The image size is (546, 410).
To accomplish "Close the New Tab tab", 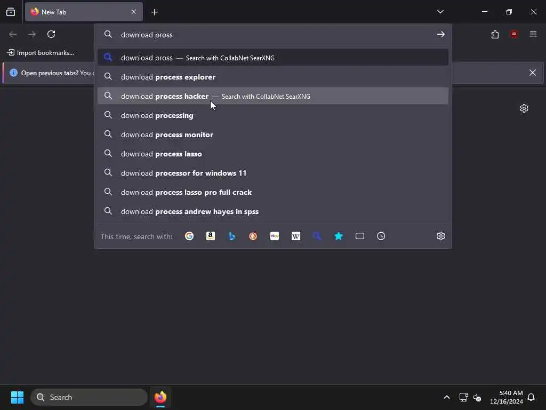I will (134, 12).
